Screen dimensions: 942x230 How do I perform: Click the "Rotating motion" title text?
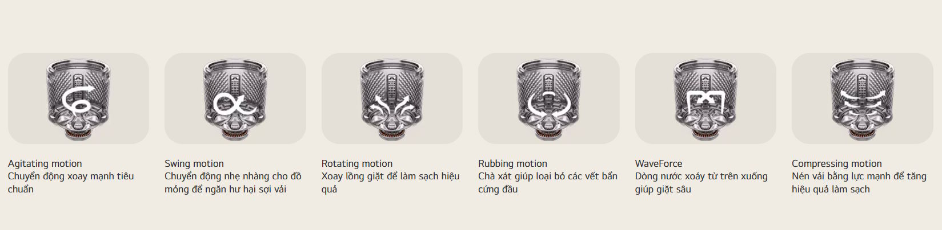(x=357, y=163)
